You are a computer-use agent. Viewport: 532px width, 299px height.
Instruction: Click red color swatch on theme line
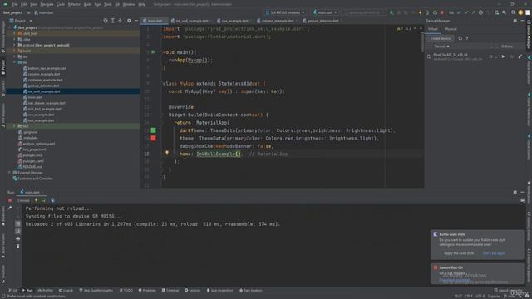[x=153, y=138]
